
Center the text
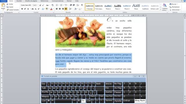click(x=60, y=9)
